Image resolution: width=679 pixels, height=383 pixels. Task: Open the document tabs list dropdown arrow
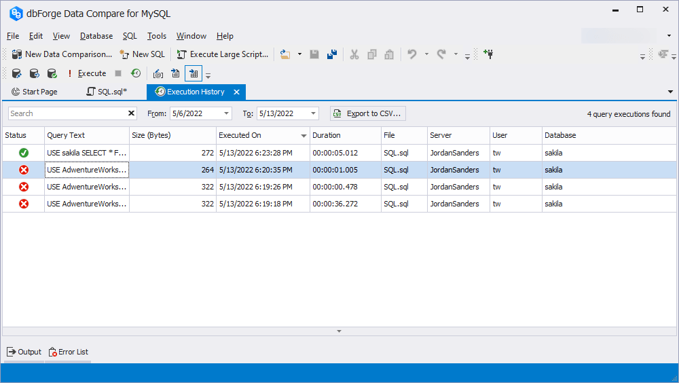[670, 92]
